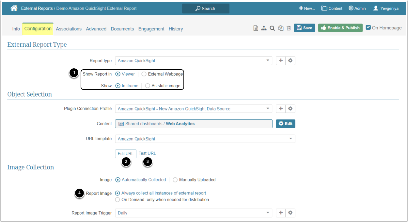
Task: Choose show As static image
Action: 148,86
